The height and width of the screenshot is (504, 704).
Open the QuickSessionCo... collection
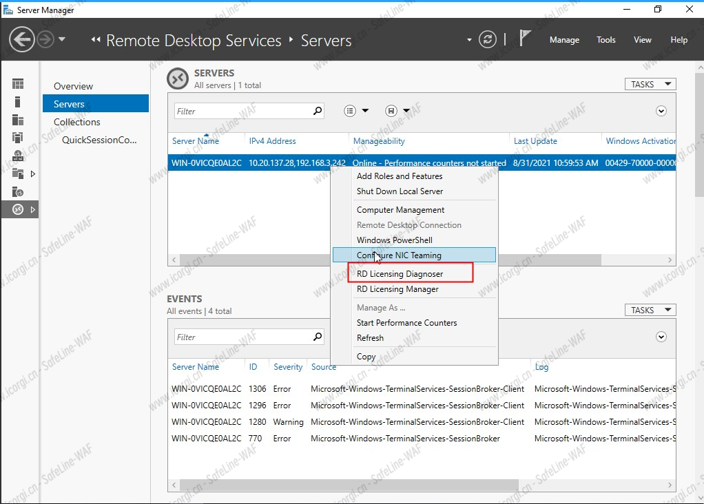tap(99, 140)
